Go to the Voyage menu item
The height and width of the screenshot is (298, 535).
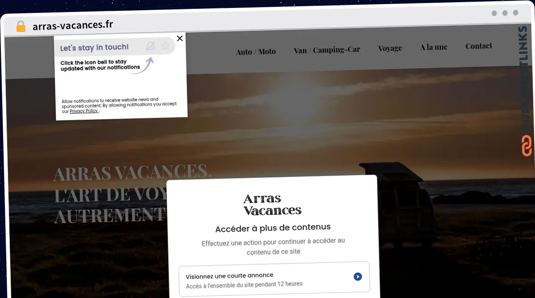coord(390,48)
